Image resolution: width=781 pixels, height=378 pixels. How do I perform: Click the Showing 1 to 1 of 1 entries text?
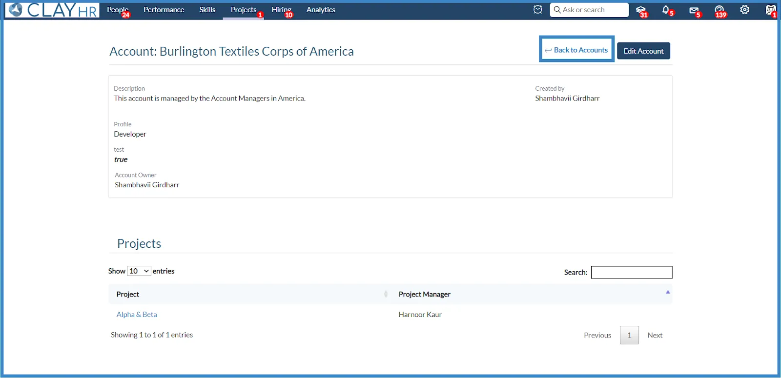(152, 335)
